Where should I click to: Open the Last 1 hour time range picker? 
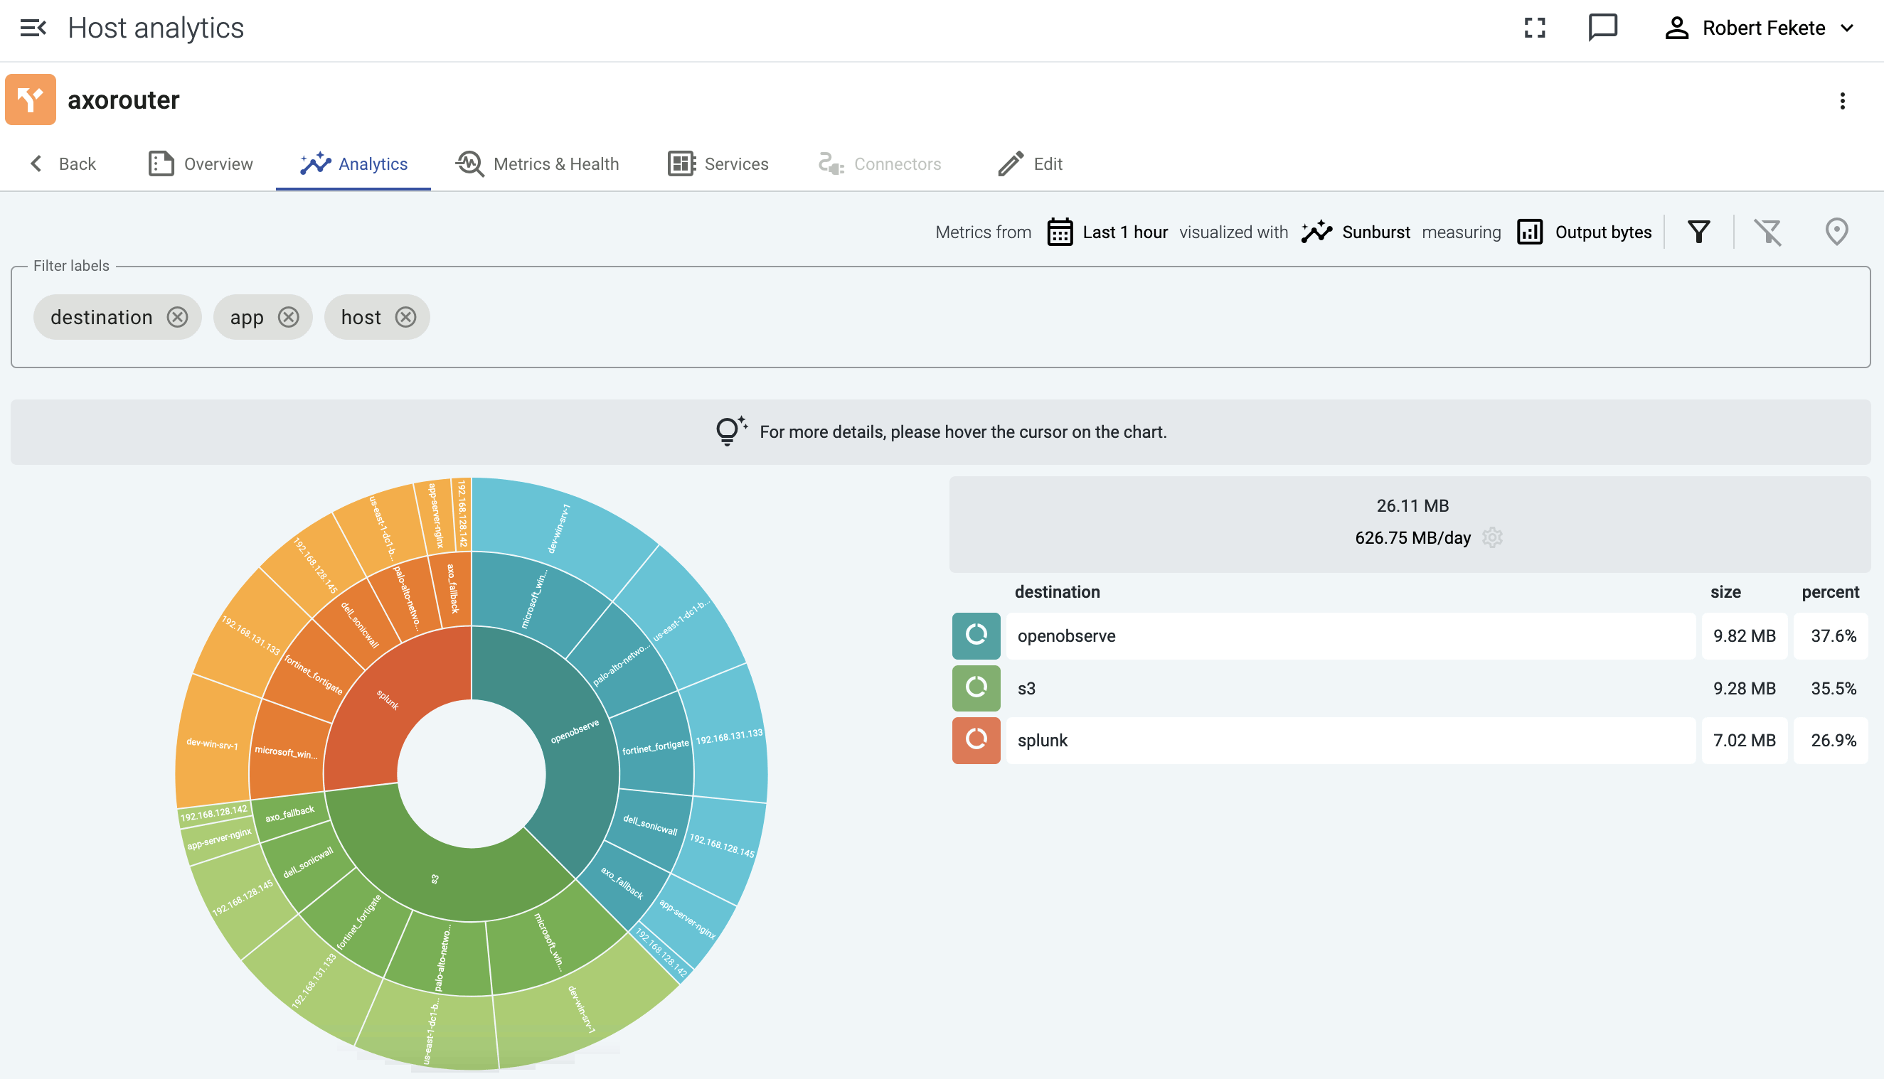1107,232
